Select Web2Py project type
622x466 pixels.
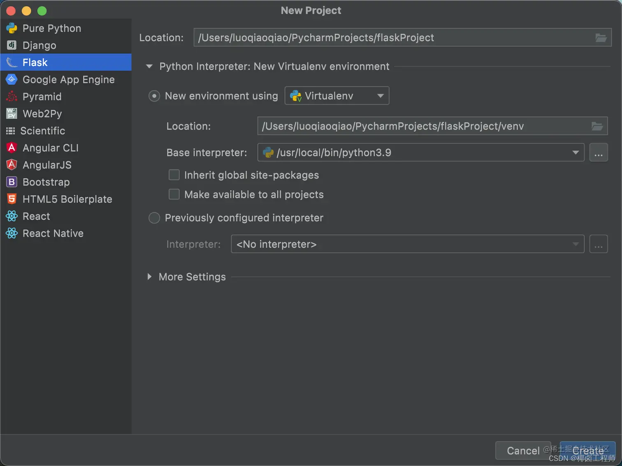66,113
